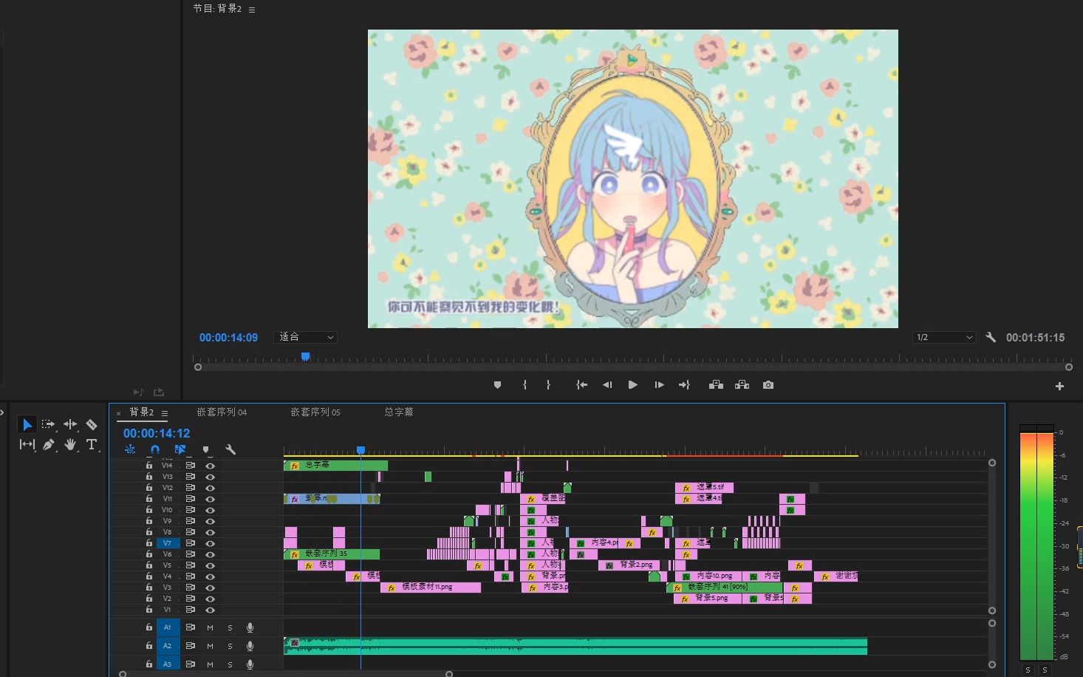Add a marker in the timeline header
1083x677 pixels.
coord(205,449)
